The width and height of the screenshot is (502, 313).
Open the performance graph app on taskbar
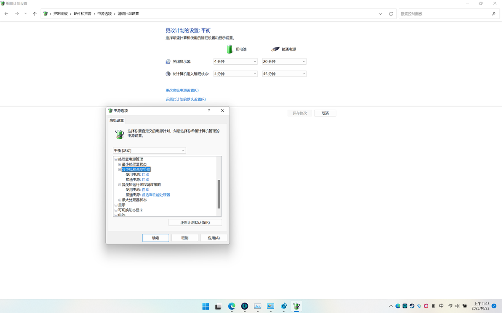258,306
